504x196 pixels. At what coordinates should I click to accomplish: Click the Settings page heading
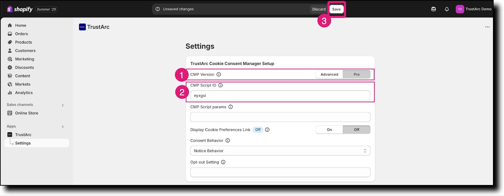click(x=200, y=46)
